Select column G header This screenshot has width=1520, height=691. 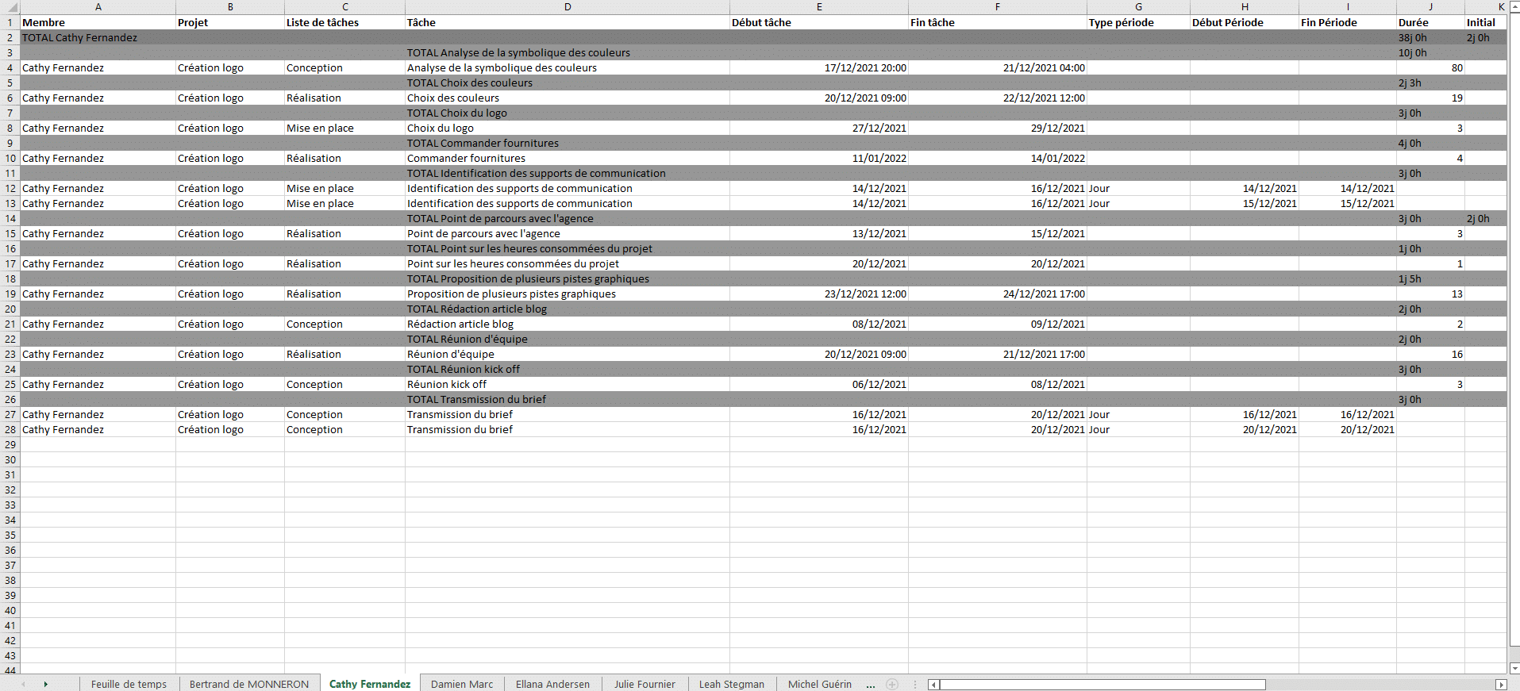1138,7
